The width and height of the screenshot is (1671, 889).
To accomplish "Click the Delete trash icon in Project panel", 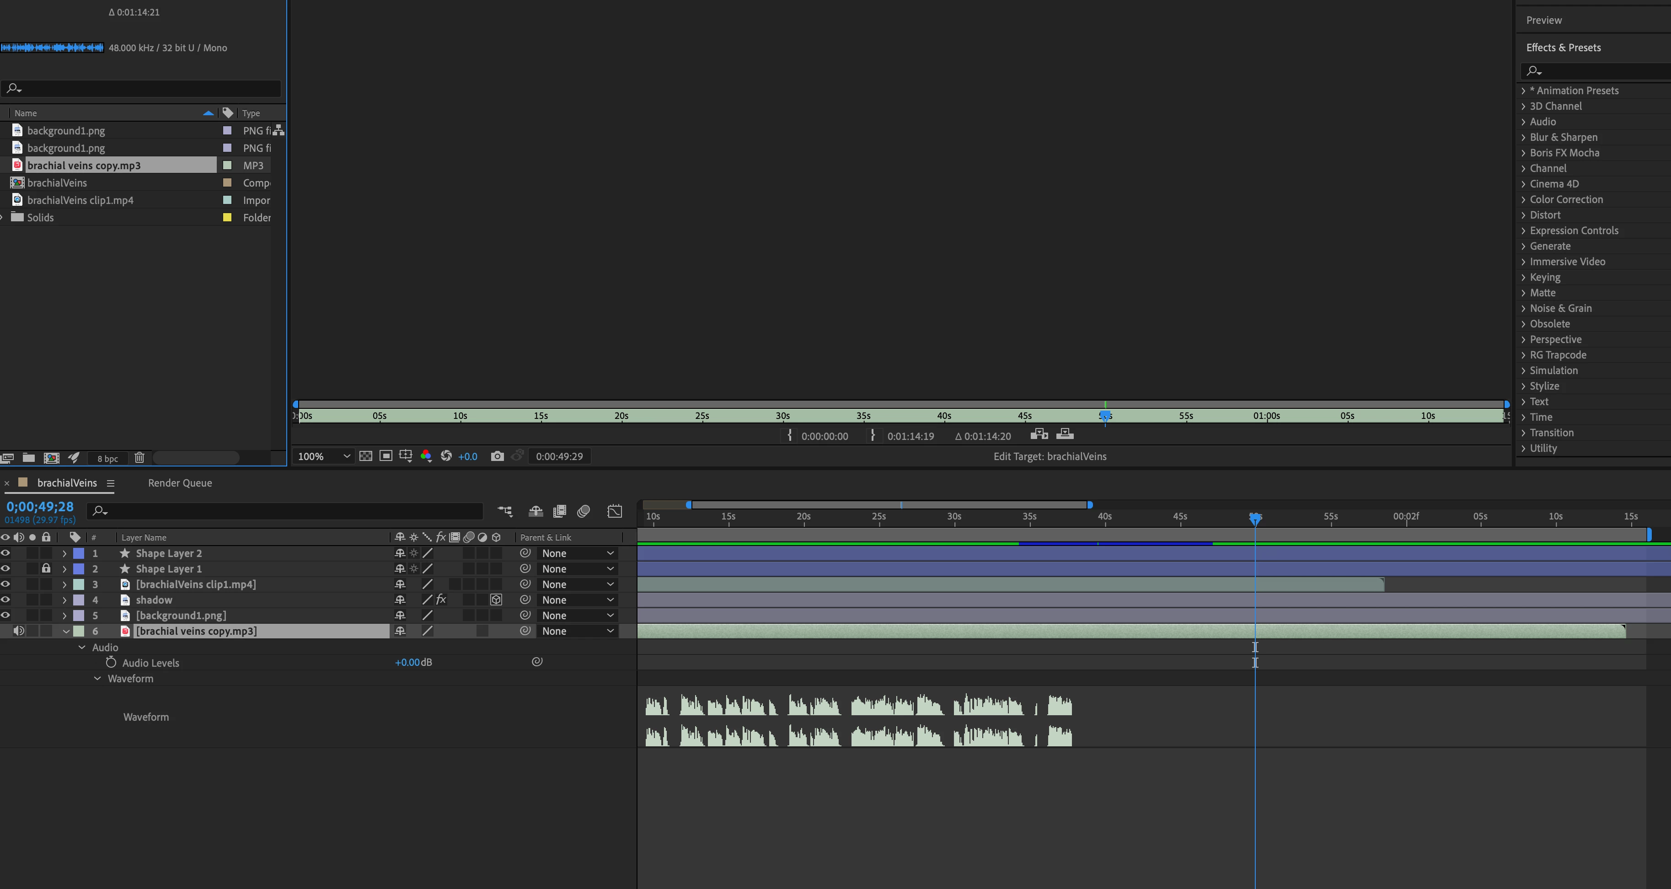I will (x=139, y=458).
